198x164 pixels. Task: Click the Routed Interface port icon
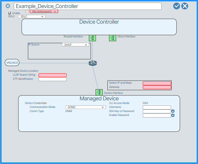92,38
